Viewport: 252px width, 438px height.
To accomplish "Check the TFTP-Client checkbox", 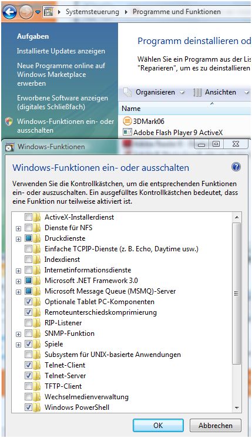I will (28, 386).
